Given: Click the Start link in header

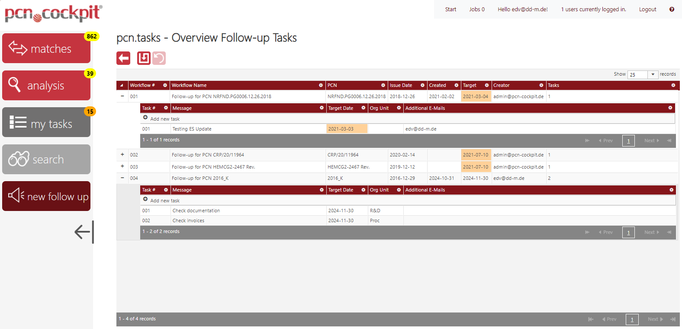Looking at the screenshot, I should click(450, 9).
